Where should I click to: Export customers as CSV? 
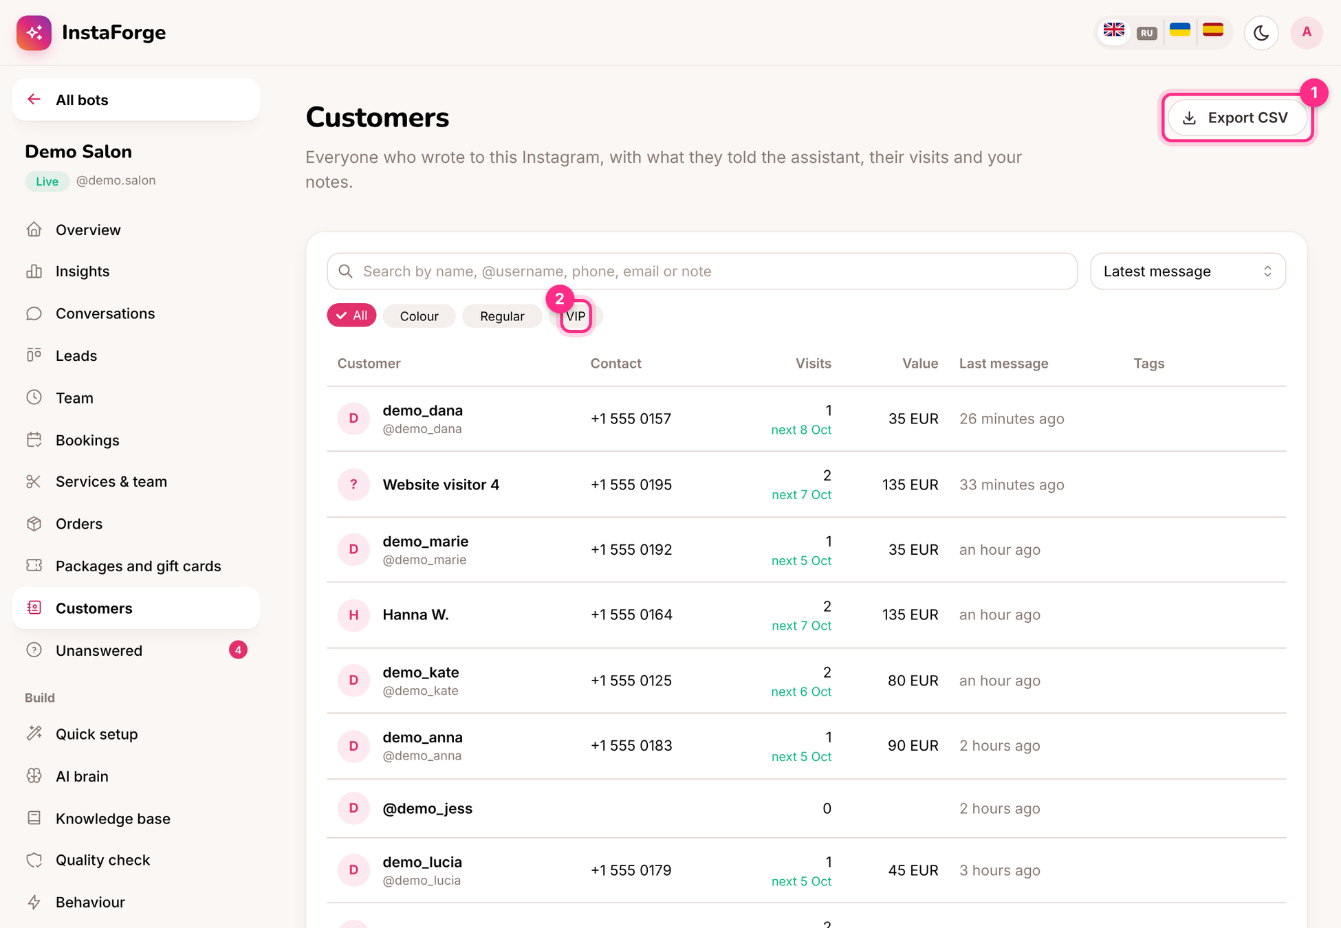[1237, 118]
